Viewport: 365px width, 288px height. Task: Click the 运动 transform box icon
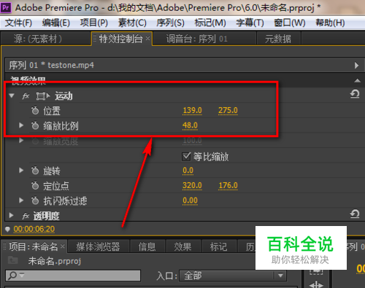[43, 96]
